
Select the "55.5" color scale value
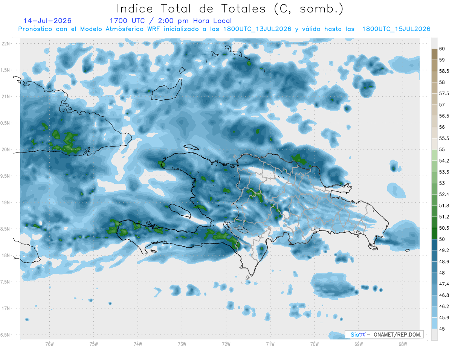point(444,138)
